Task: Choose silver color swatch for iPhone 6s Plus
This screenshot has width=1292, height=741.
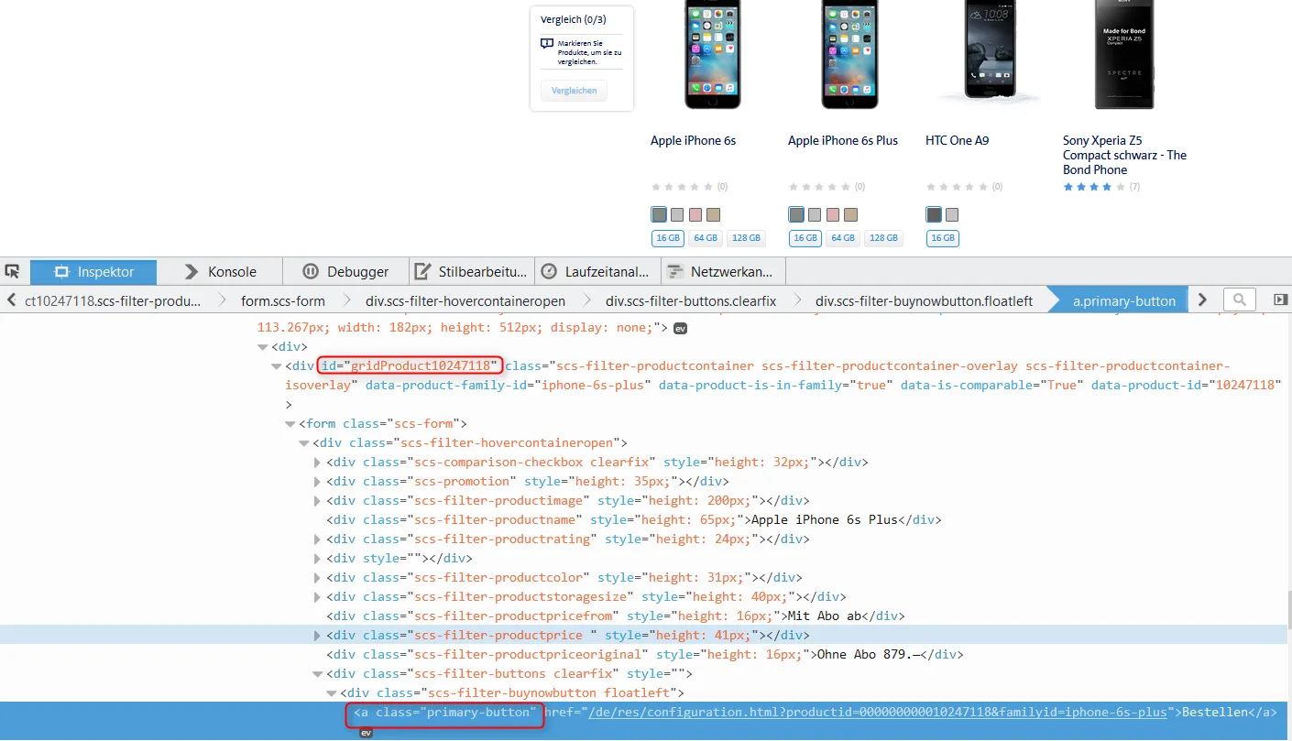Action: pos(815,214)
